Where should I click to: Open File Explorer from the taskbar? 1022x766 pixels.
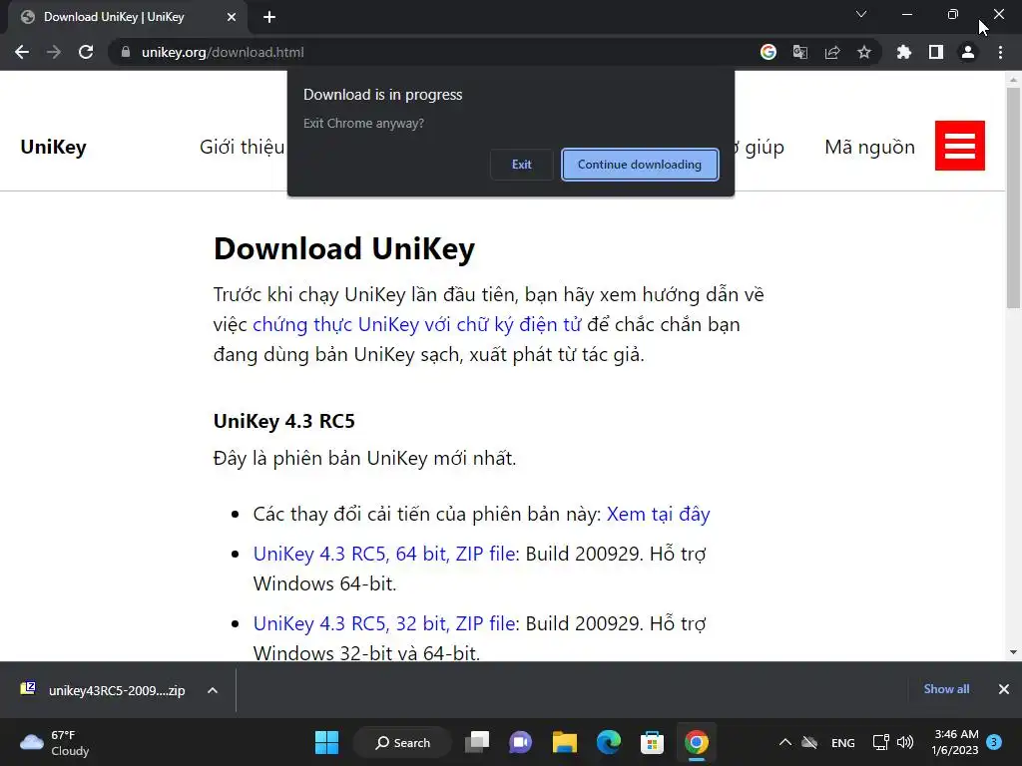(x=565, y=742)
